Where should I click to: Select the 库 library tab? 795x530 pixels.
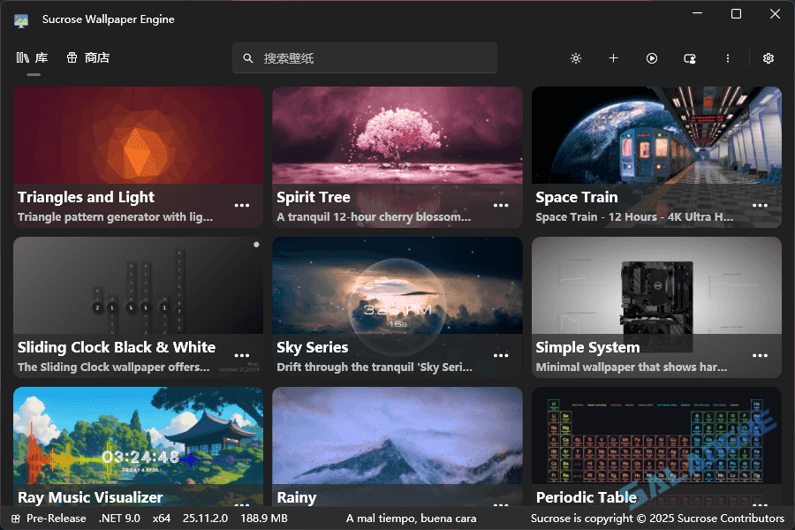pyautogui.click(x=33, y=57)
